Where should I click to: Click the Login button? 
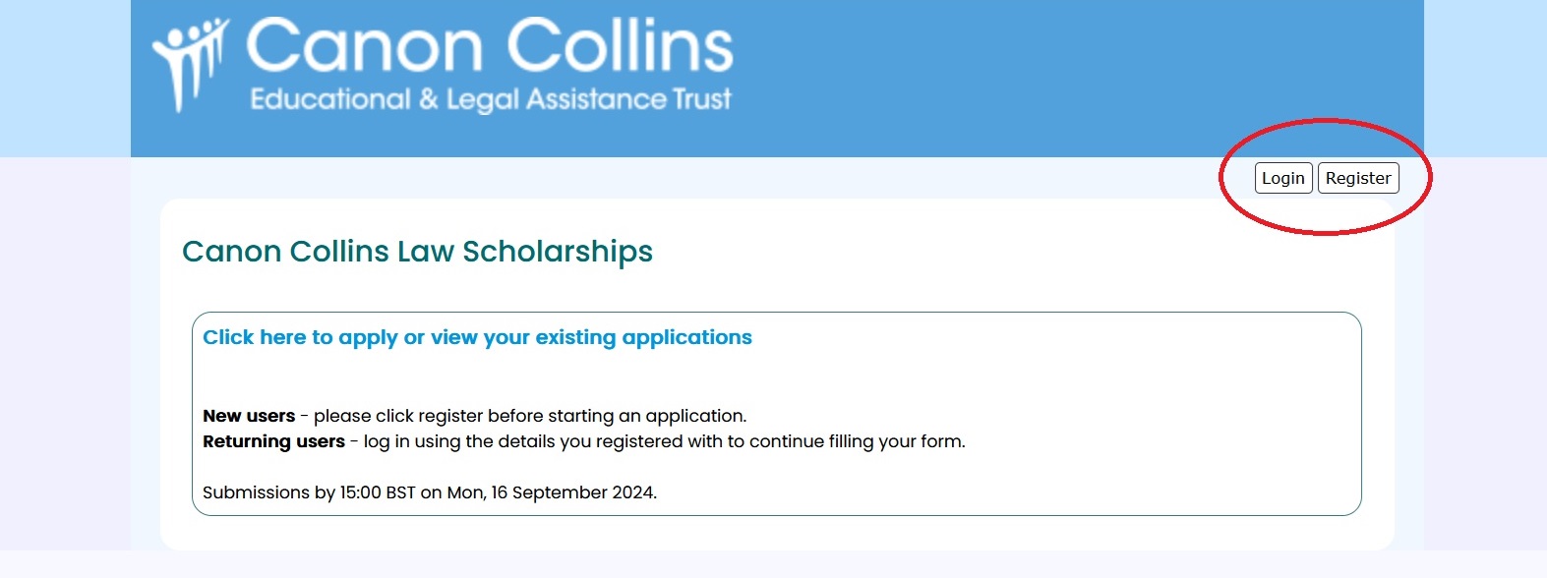[x=1283, y=178]
